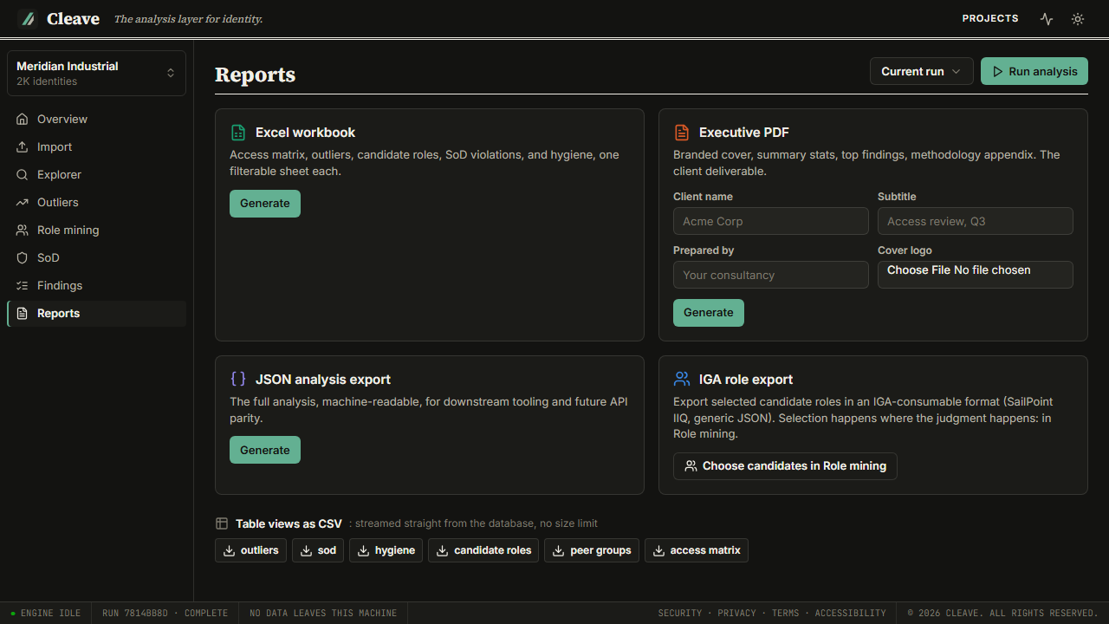Click Choose candidates in Role mining
Image resolution: width=1109 pixels, height=624 pixels.
point(785,466)
